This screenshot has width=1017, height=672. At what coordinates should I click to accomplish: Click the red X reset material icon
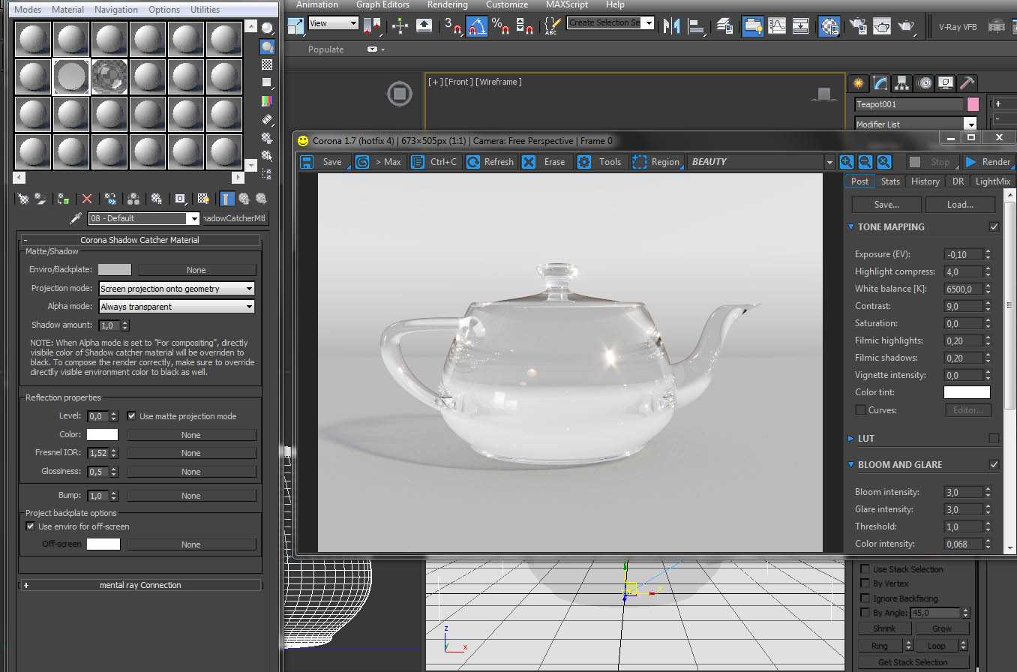coord(87,199)
